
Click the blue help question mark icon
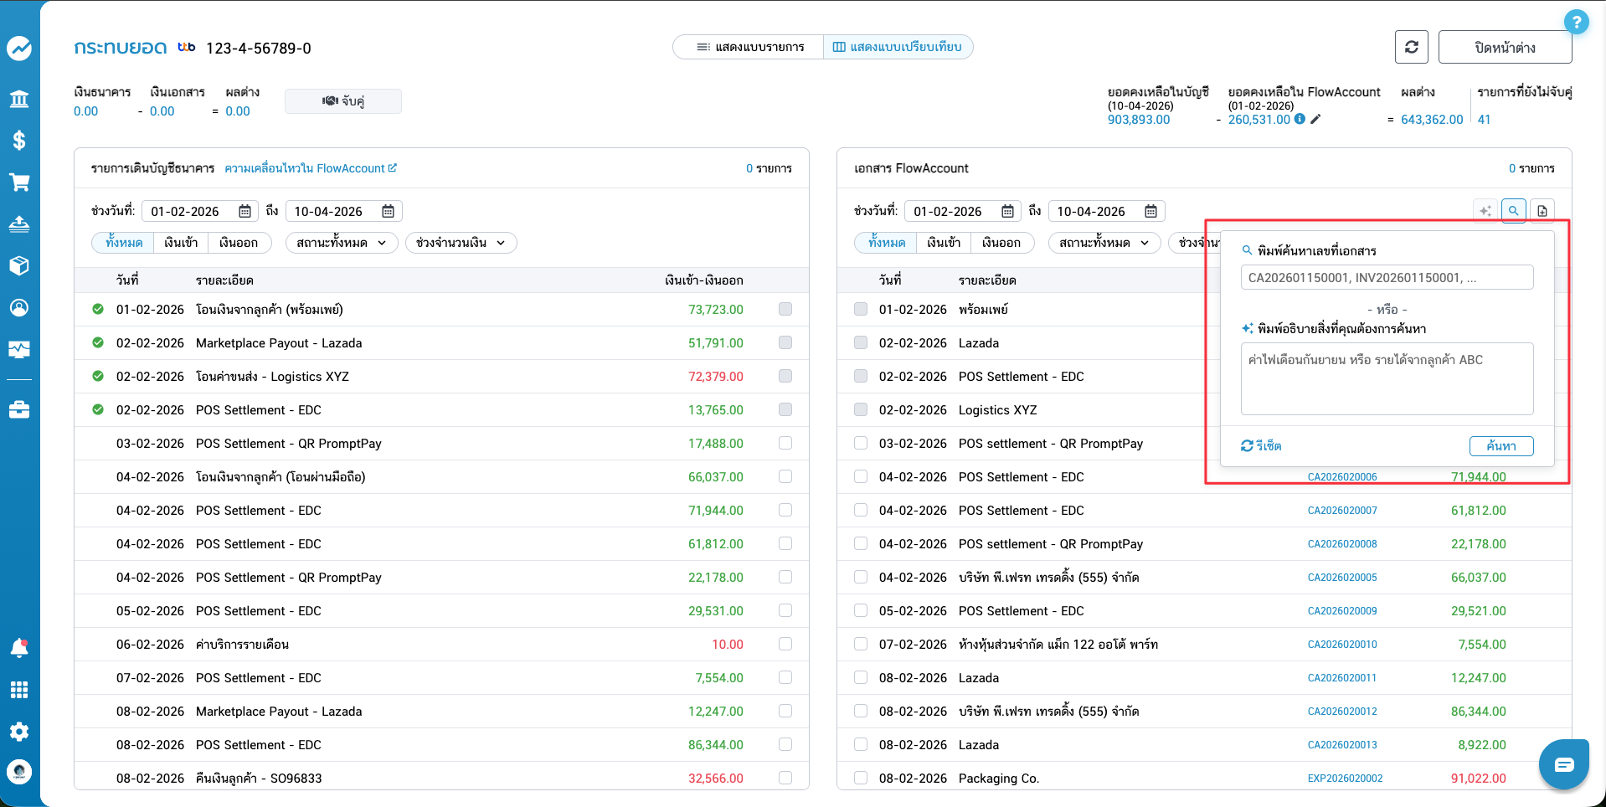(1576, 22)
